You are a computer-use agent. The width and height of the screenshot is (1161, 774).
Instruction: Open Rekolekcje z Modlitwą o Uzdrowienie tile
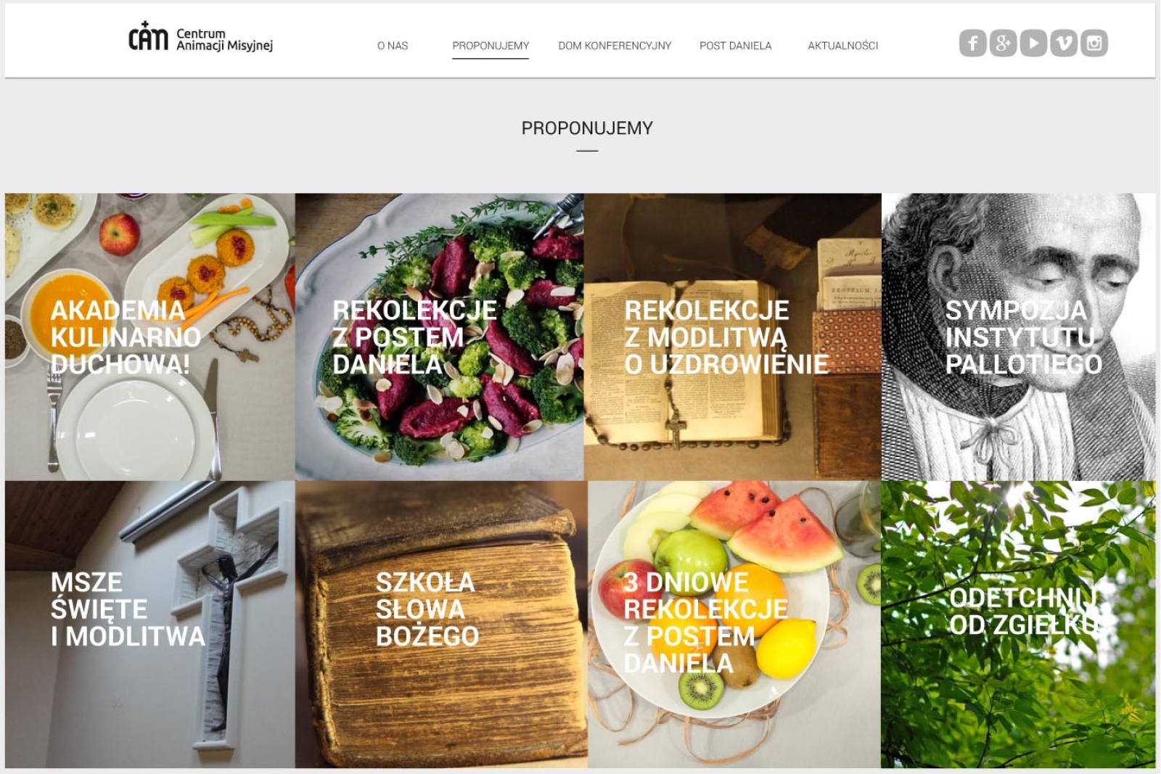733,337
